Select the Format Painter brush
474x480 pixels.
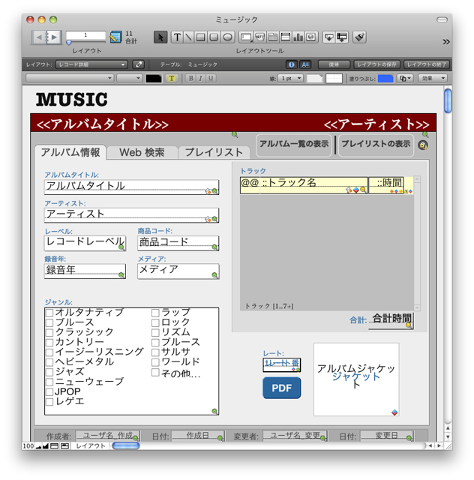tap(359, 37)
